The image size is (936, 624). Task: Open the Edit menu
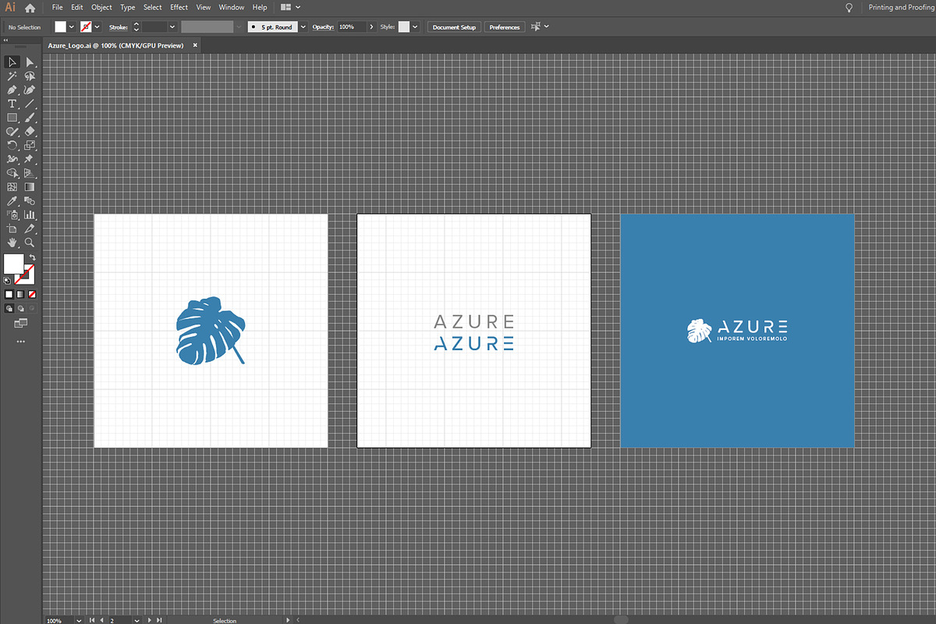point(77,7)
